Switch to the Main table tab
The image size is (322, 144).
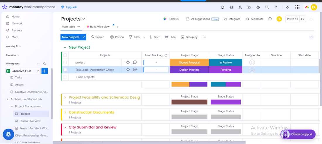(68, 27)
